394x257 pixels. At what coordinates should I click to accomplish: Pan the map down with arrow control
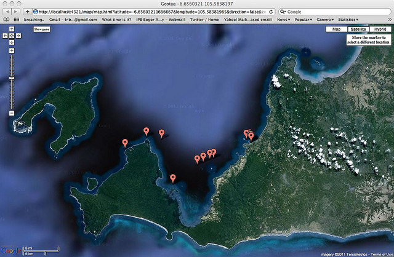click(x=11, y=42)
